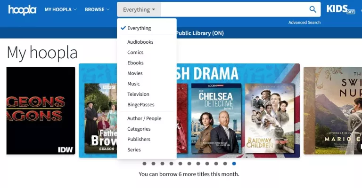
Task: Click the borrow 6 more titles message
Action: [189, 174]
